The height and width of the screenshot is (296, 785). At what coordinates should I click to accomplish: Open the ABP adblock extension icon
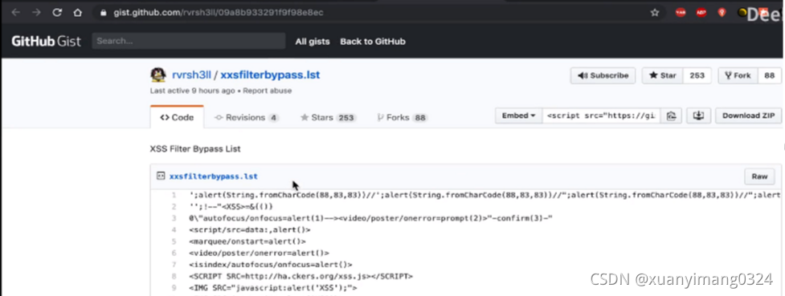701,13
